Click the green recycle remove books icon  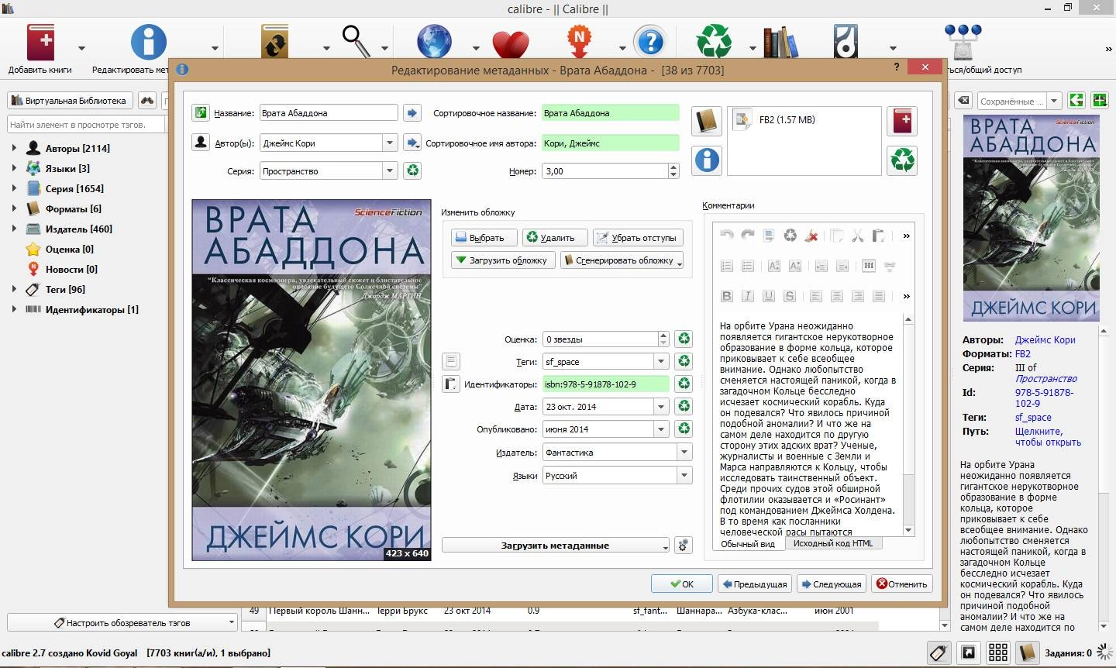[714, 41]
